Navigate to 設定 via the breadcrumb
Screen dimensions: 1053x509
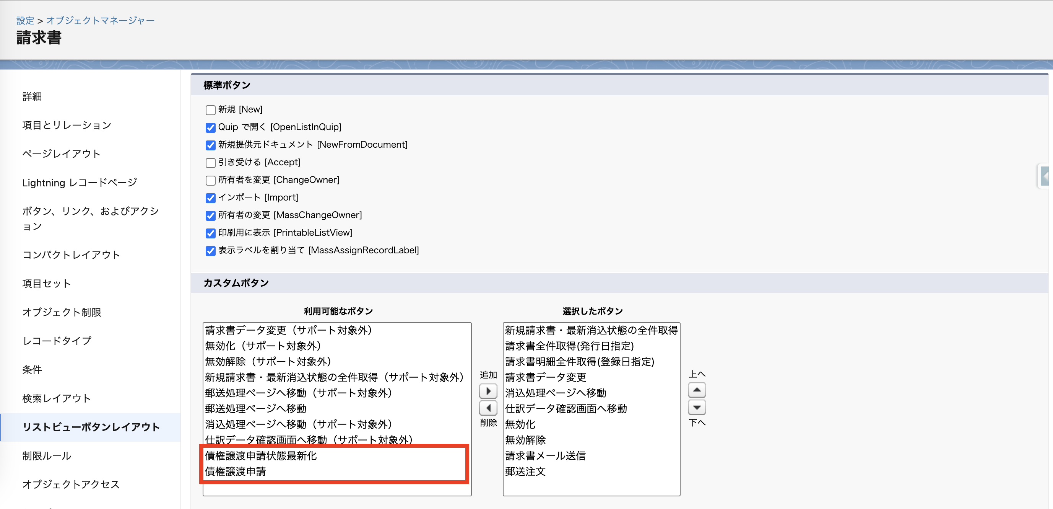click(24, 20)
